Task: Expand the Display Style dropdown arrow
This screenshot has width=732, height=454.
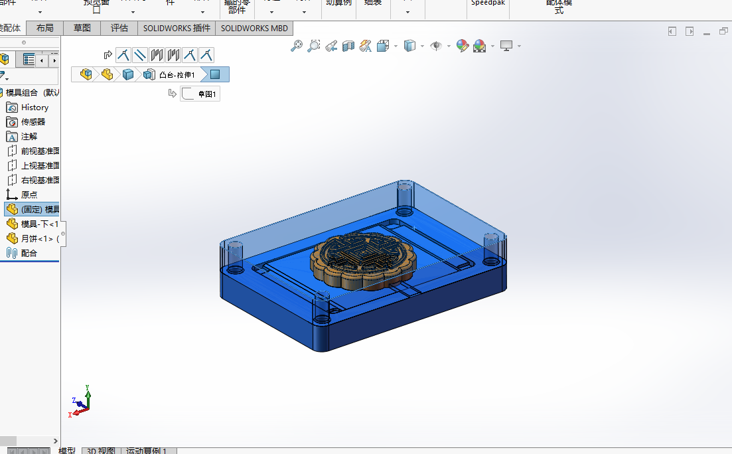Action: (x=423, y=46)
